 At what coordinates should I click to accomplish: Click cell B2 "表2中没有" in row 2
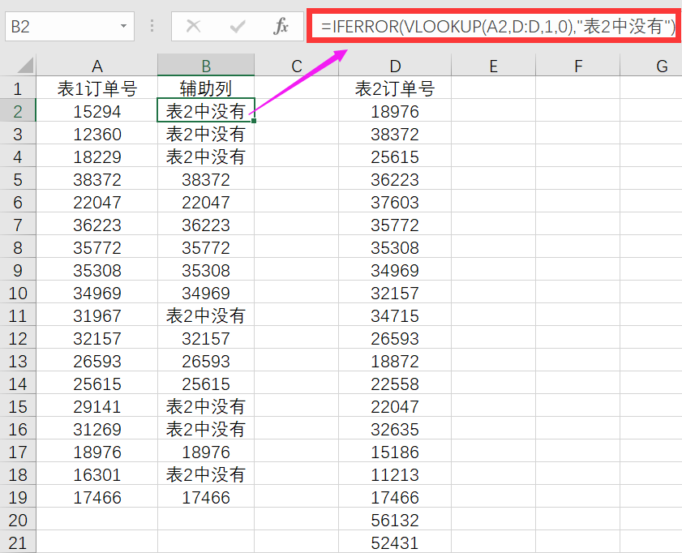(206, 111)
